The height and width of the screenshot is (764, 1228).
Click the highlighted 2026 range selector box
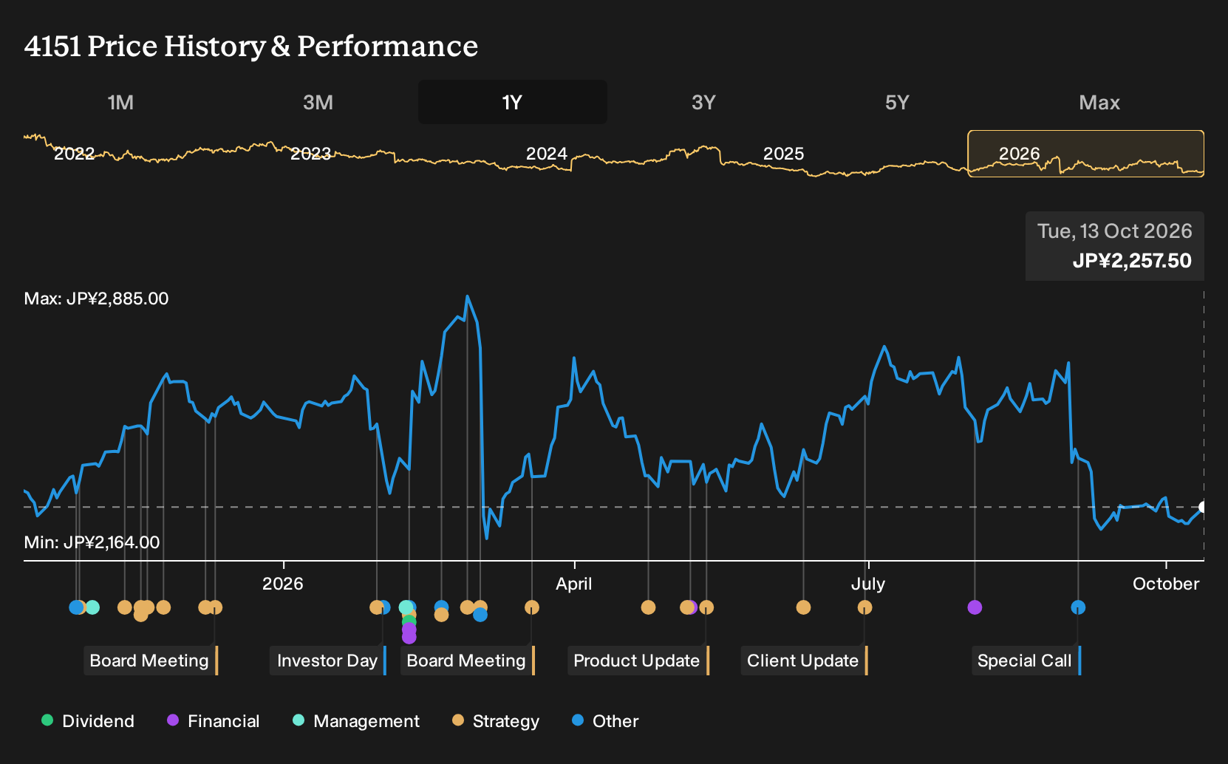1085,154
